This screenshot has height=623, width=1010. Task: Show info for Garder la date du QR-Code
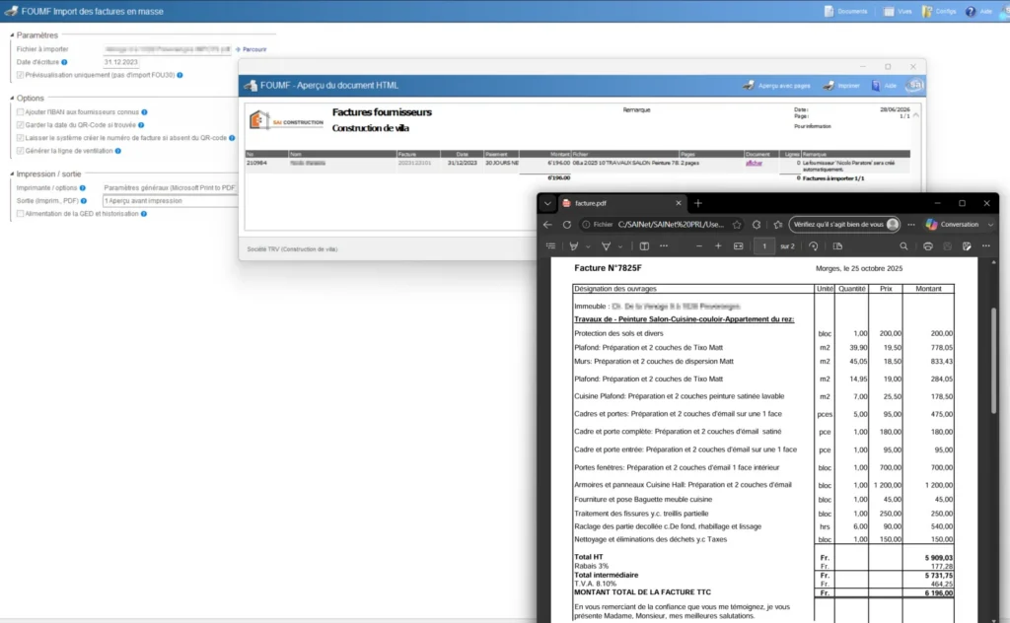pyautogui.click(x=141, y=125)
